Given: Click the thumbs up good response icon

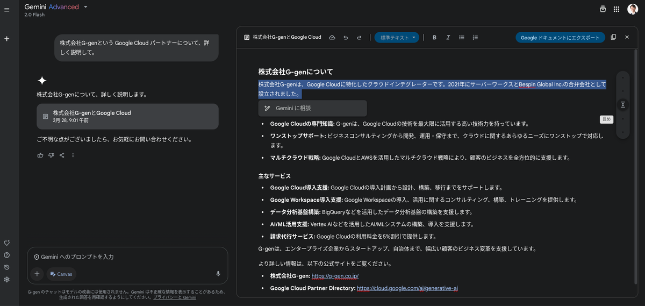Looking at the screenshot, I should click(x=40, y=155).
